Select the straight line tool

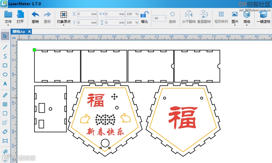coord(5,47)
